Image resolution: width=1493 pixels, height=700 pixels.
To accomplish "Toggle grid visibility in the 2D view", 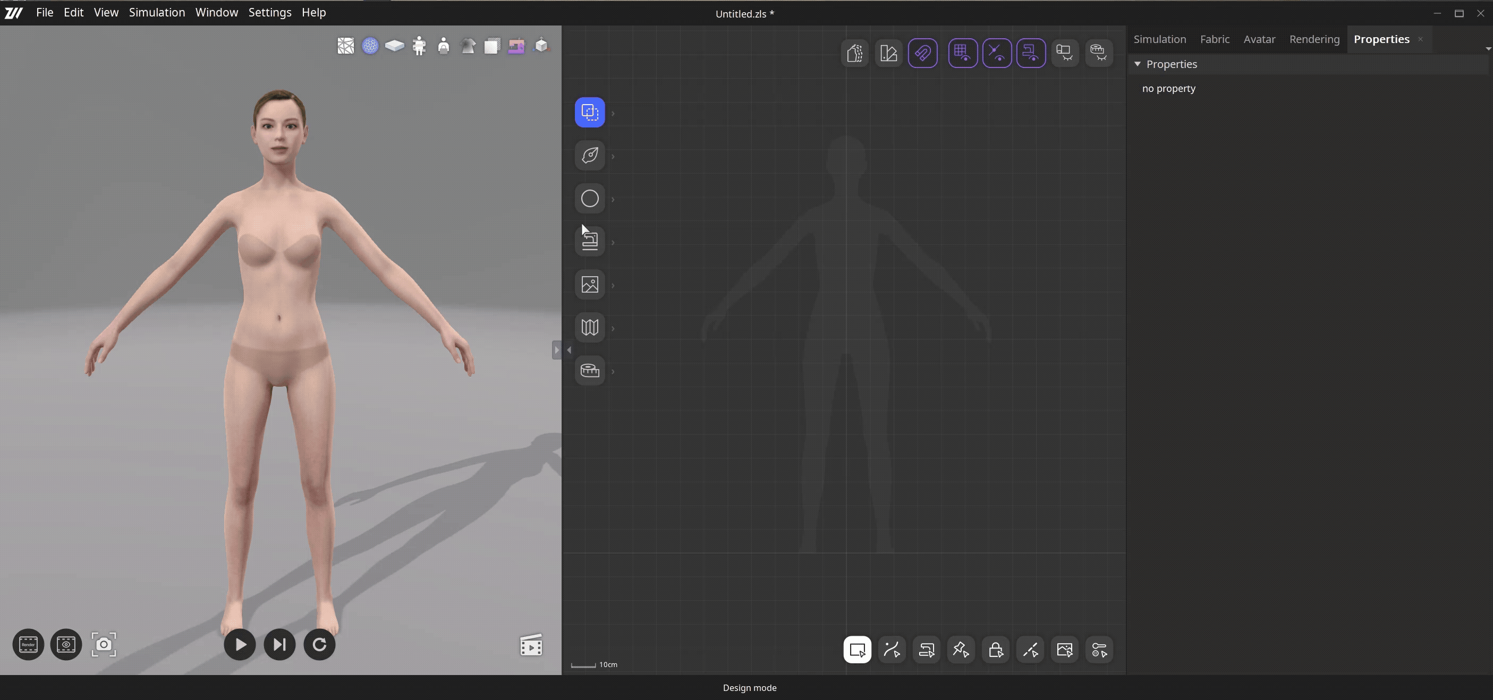I will [x=963, y=53].
